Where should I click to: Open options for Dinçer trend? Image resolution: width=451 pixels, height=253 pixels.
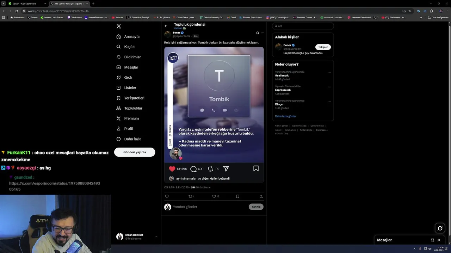coord(329,102)
